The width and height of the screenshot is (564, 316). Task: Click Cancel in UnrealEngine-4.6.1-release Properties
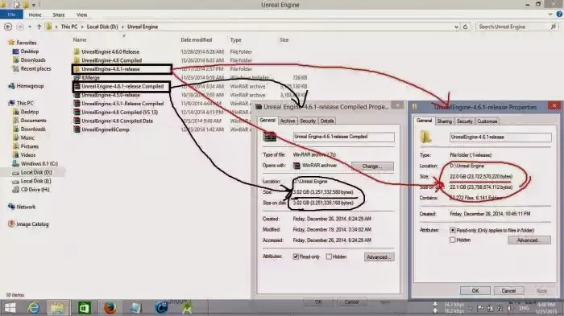point(508,290)
